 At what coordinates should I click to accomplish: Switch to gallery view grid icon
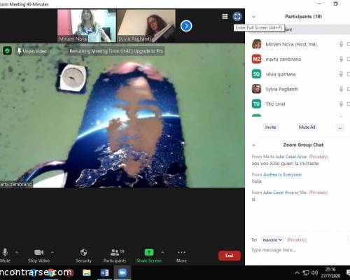pyautogui.click(x=225, y=16)
